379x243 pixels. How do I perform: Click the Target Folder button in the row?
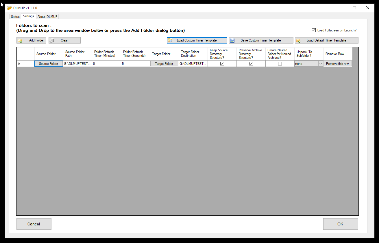pos(164,64)
